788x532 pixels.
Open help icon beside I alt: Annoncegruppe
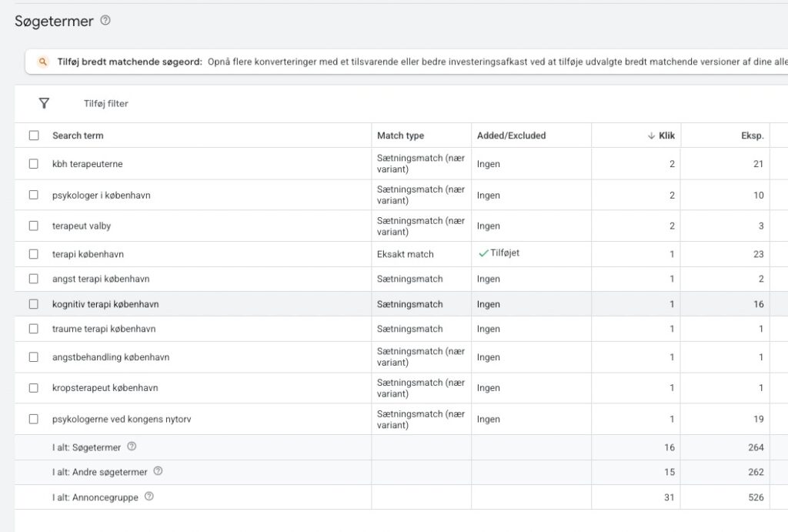pyautogui.click(x=149, y=497)
